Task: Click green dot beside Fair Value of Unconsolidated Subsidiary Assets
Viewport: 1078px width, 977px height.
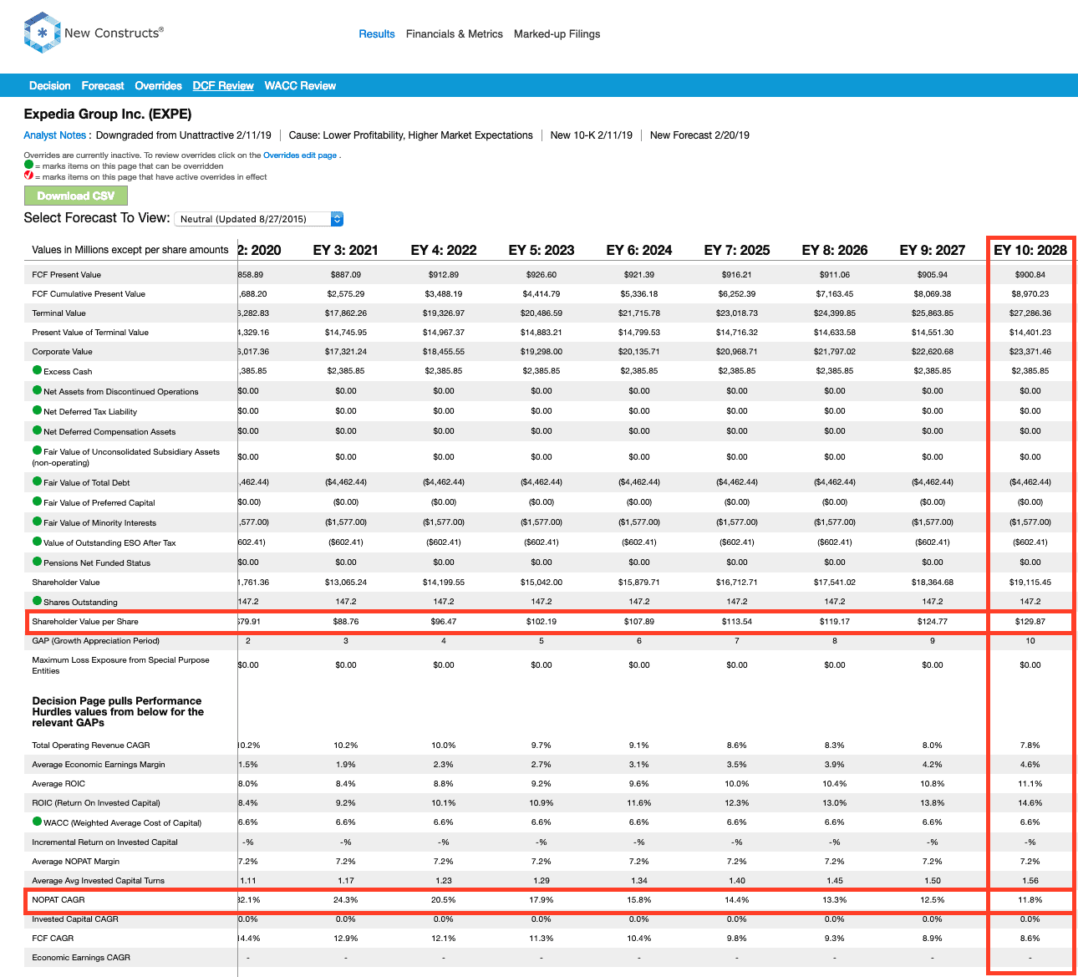Action: click(x=37, y=450)
